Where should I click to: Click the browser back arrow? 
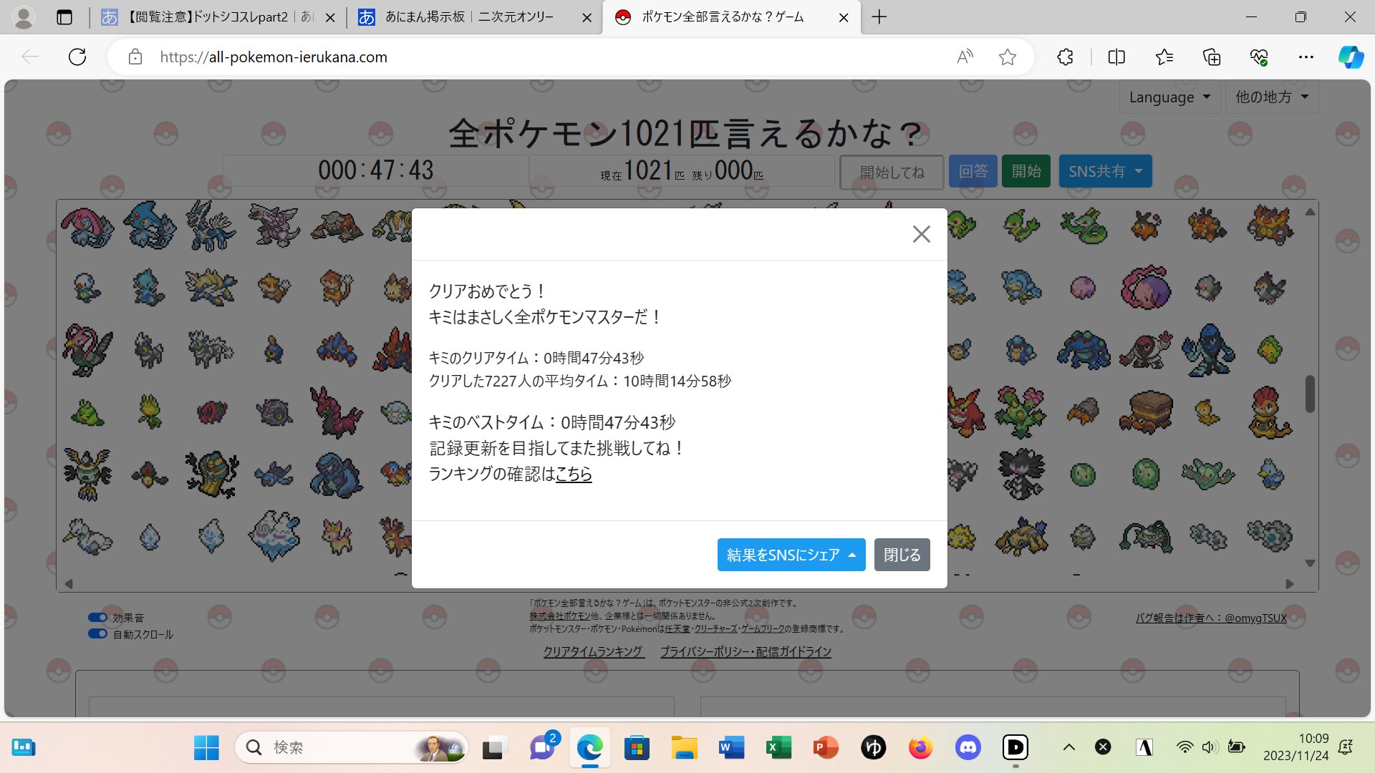coord(30,57)
